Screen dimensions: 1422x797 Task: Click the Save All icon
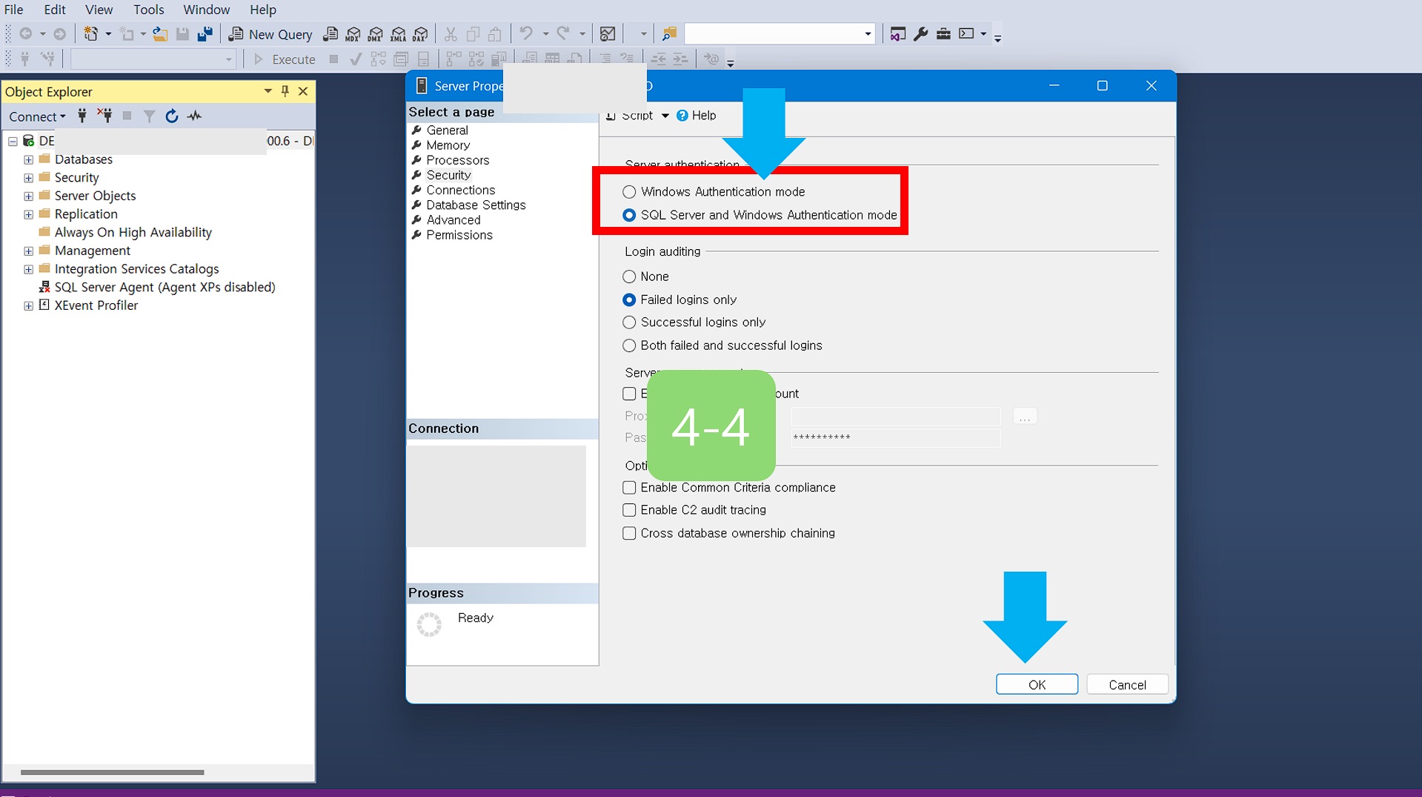(x=205, y=34)
